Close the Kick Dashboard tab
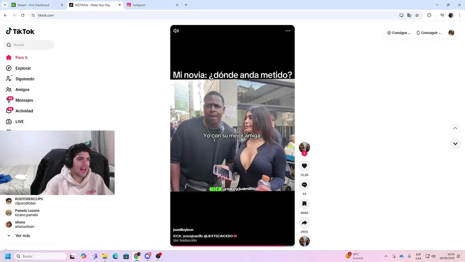This screenshot has height=262, width=465. tap(62, 5)
